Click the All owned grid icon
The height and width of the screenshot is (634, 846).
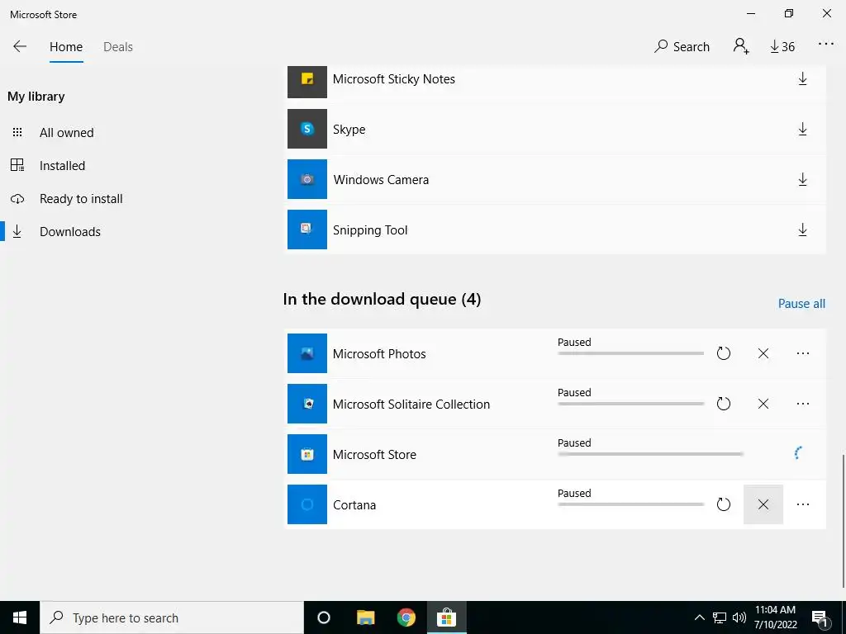click(x=17, y=132)
